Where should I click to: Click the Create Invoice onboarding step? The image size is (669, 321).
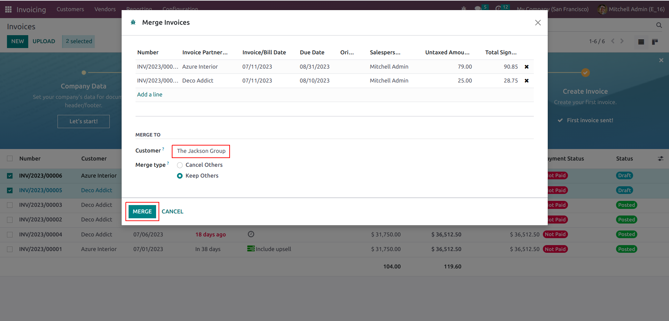pyautogui.click(x=585, y=92)
